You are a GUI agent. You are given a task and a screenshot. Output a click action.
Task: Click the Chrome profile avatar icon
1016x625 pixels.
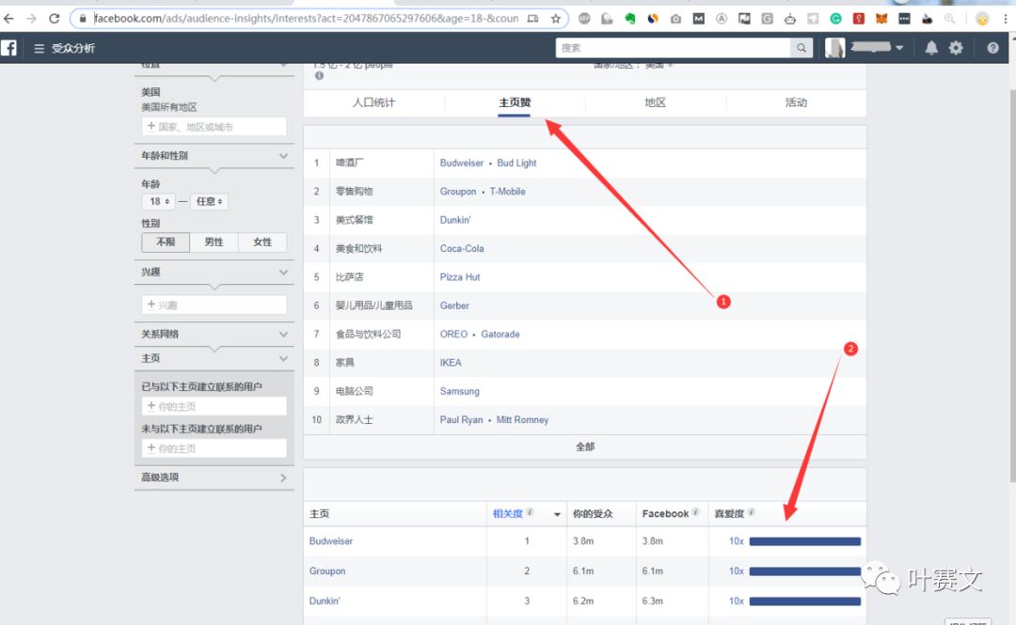tap(983, 19)
